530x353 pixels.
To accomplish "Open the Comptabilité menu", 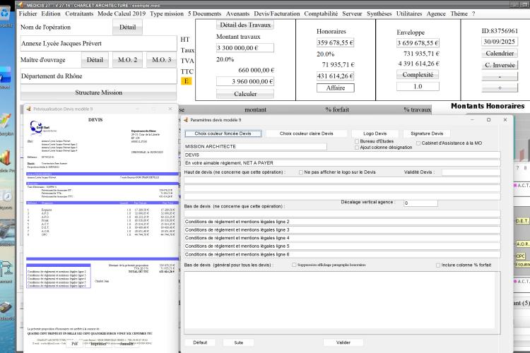I will pos(321,13).
